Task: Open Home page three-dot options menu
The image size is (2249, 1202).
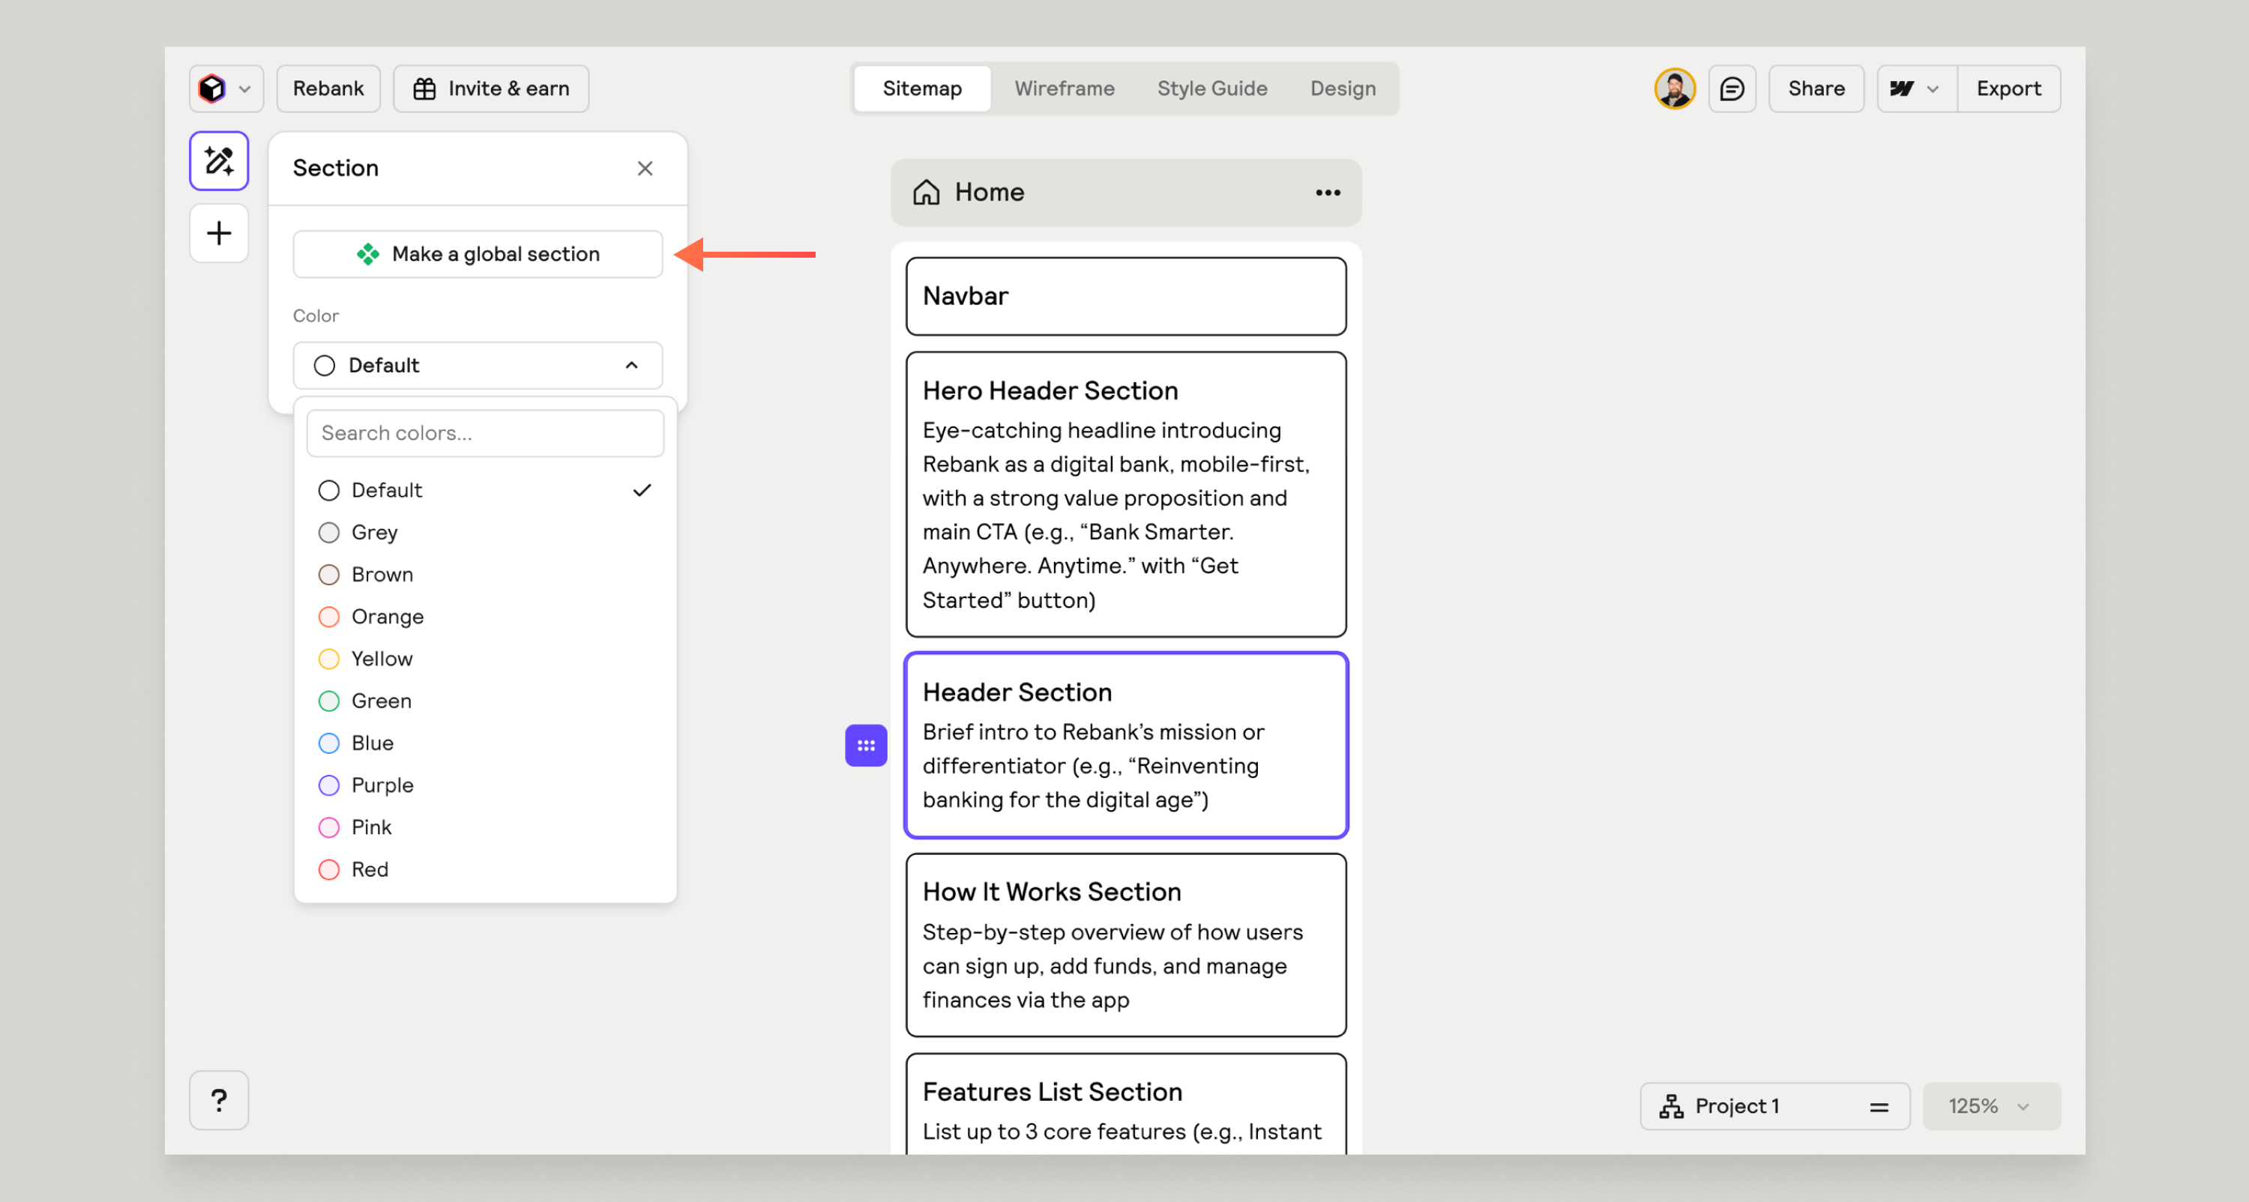Action: point(1327,192)
